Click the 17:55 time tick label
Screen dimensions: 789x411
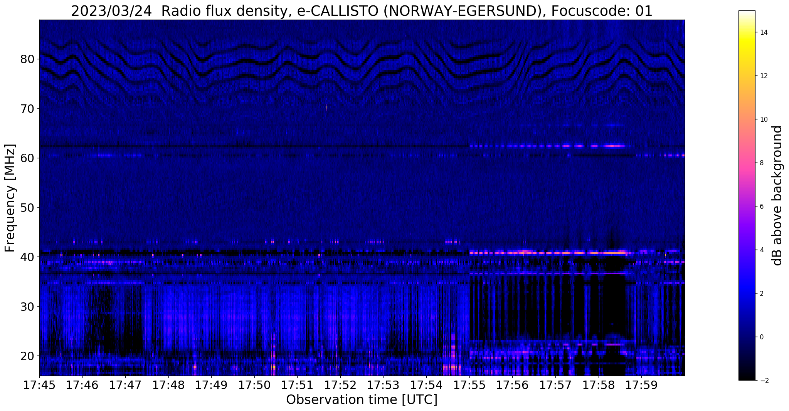pyautogui.click(x=469, y=385)
